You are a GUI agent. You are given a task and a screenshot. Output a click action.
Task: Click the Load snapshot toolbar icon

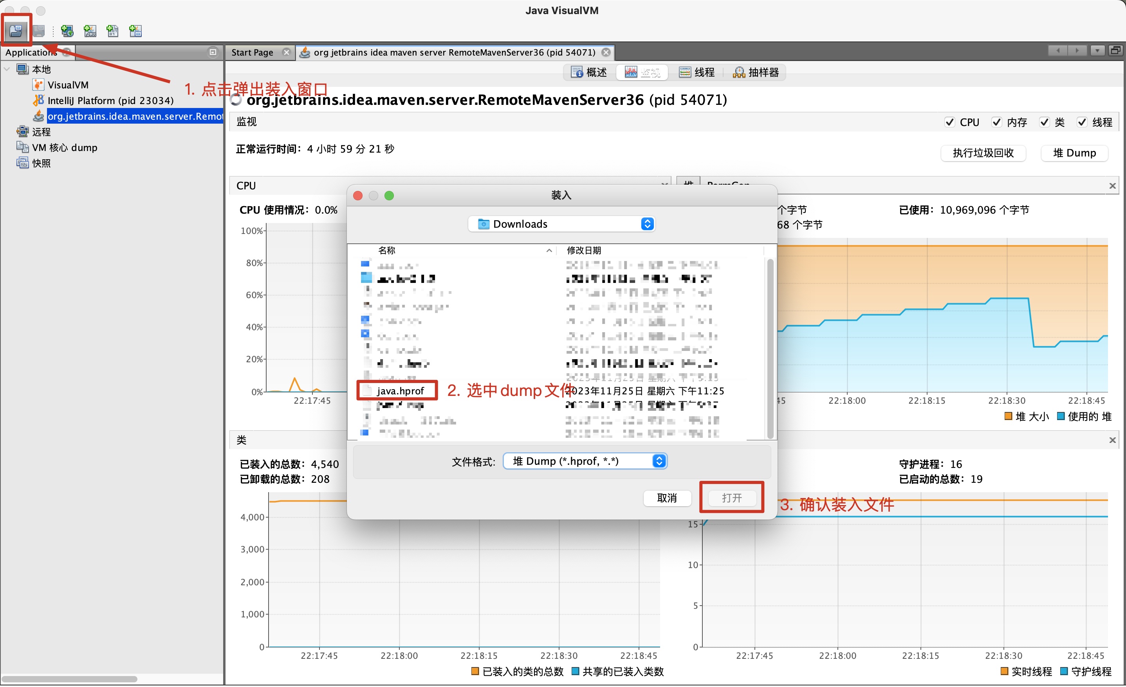coord(16,31)
